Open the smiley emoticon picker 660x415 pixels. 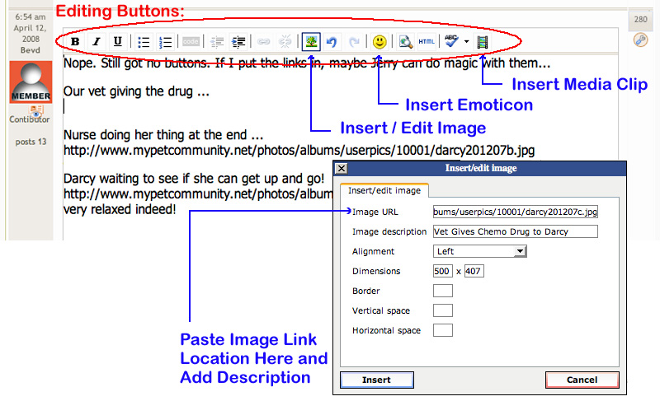[x=379, y=42]
